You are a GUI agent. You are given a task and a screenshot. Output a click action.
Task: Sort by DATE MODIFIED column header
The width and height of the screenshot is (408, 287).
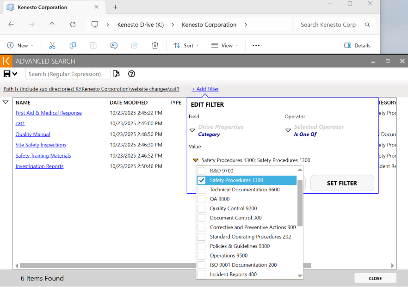[129, 103]
